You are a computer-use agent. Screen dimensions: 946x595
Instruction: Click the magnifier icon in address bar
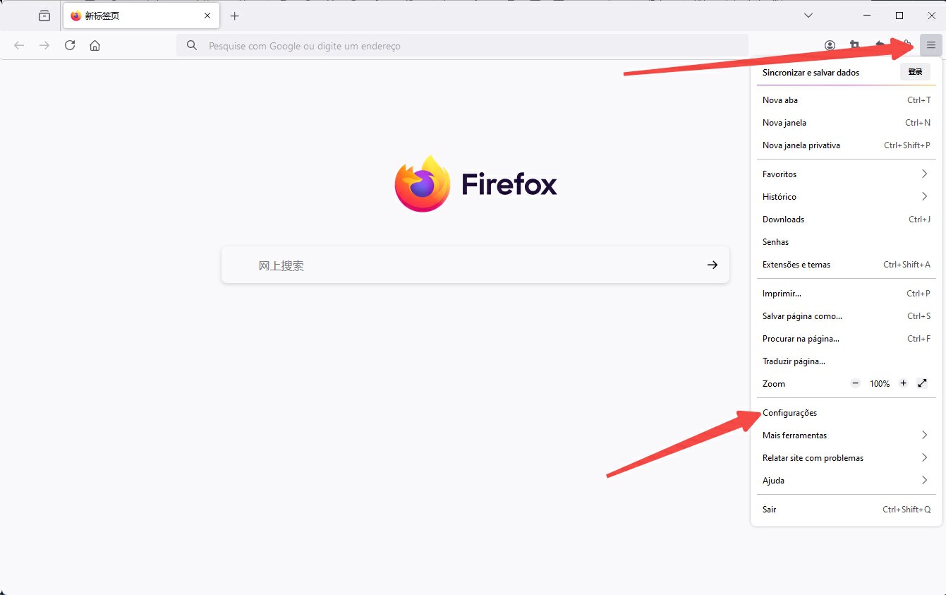click(x=191, y=45)
